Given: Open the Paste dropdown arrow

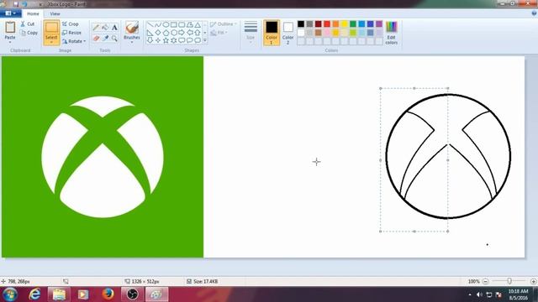Looking at the screenshot, I should tap(10, 42).
